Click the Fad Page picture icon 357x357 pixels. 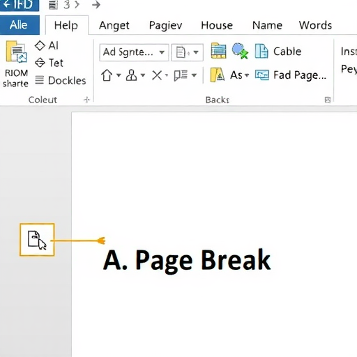pyautogui.click(x=262, y=75)
